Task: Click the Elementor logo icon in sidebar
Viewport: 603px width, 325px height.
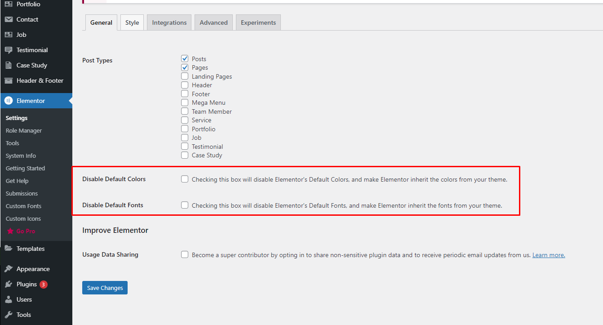Action: 9,101
